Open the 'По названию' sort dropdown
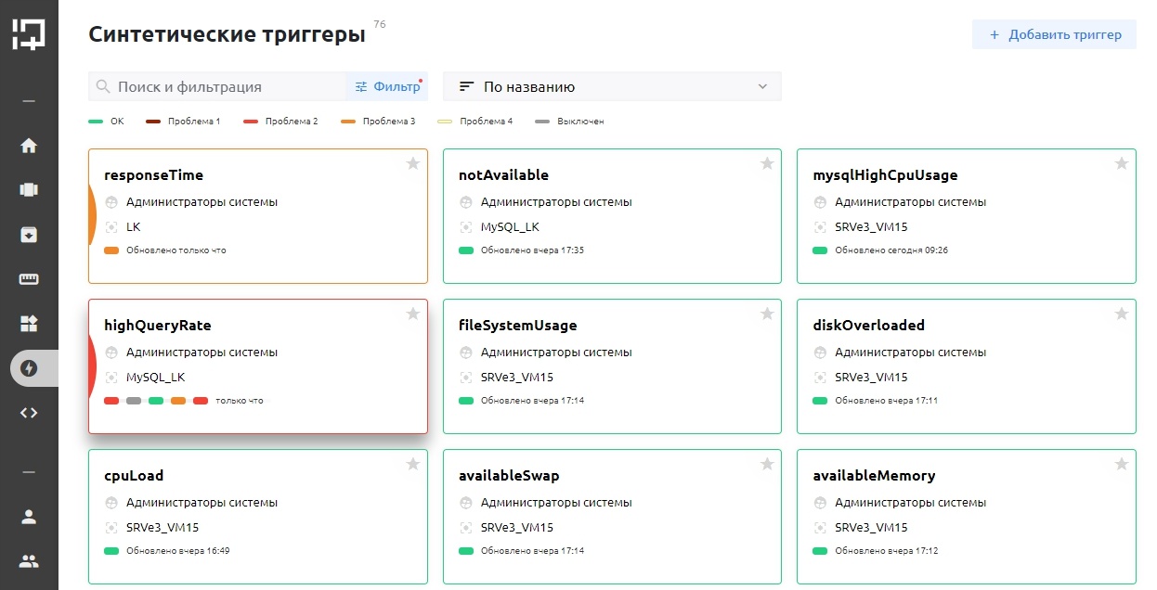The height and width of the screenshot is (590, 1157). [612, 87]
